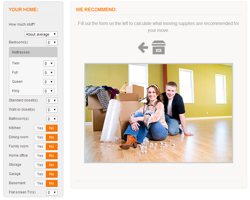250x200 pixels.
Task: Open the Standard closet(s) dropdown
Action: tap(52, 100)
